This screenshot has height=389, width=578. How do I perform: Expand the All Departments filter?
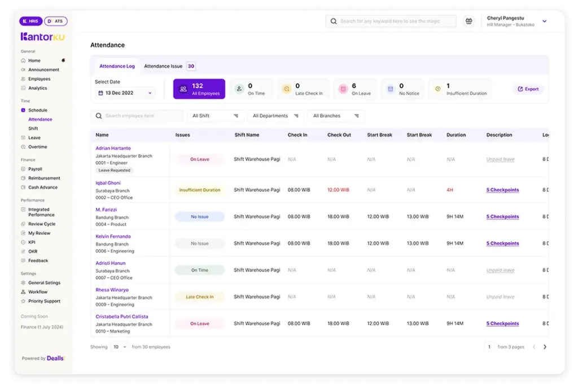tap(275, 115)
